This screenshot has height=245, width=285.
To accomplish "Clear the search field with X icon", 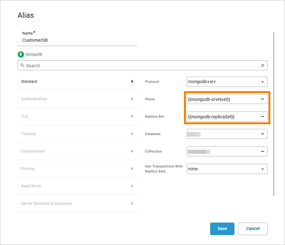I will coord(263,65).
